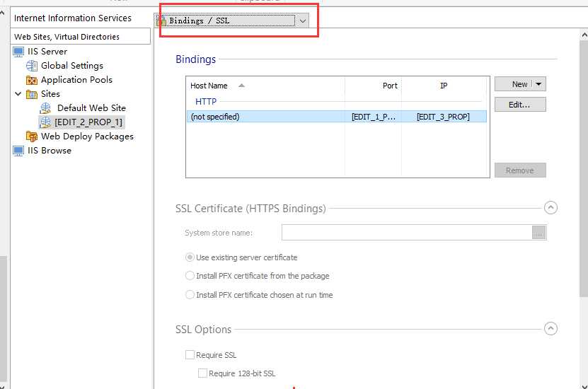Collapse the Sites tree node

click(x=18, y=93)
